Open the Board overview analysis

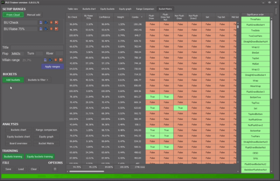click(x=19, y=143)
